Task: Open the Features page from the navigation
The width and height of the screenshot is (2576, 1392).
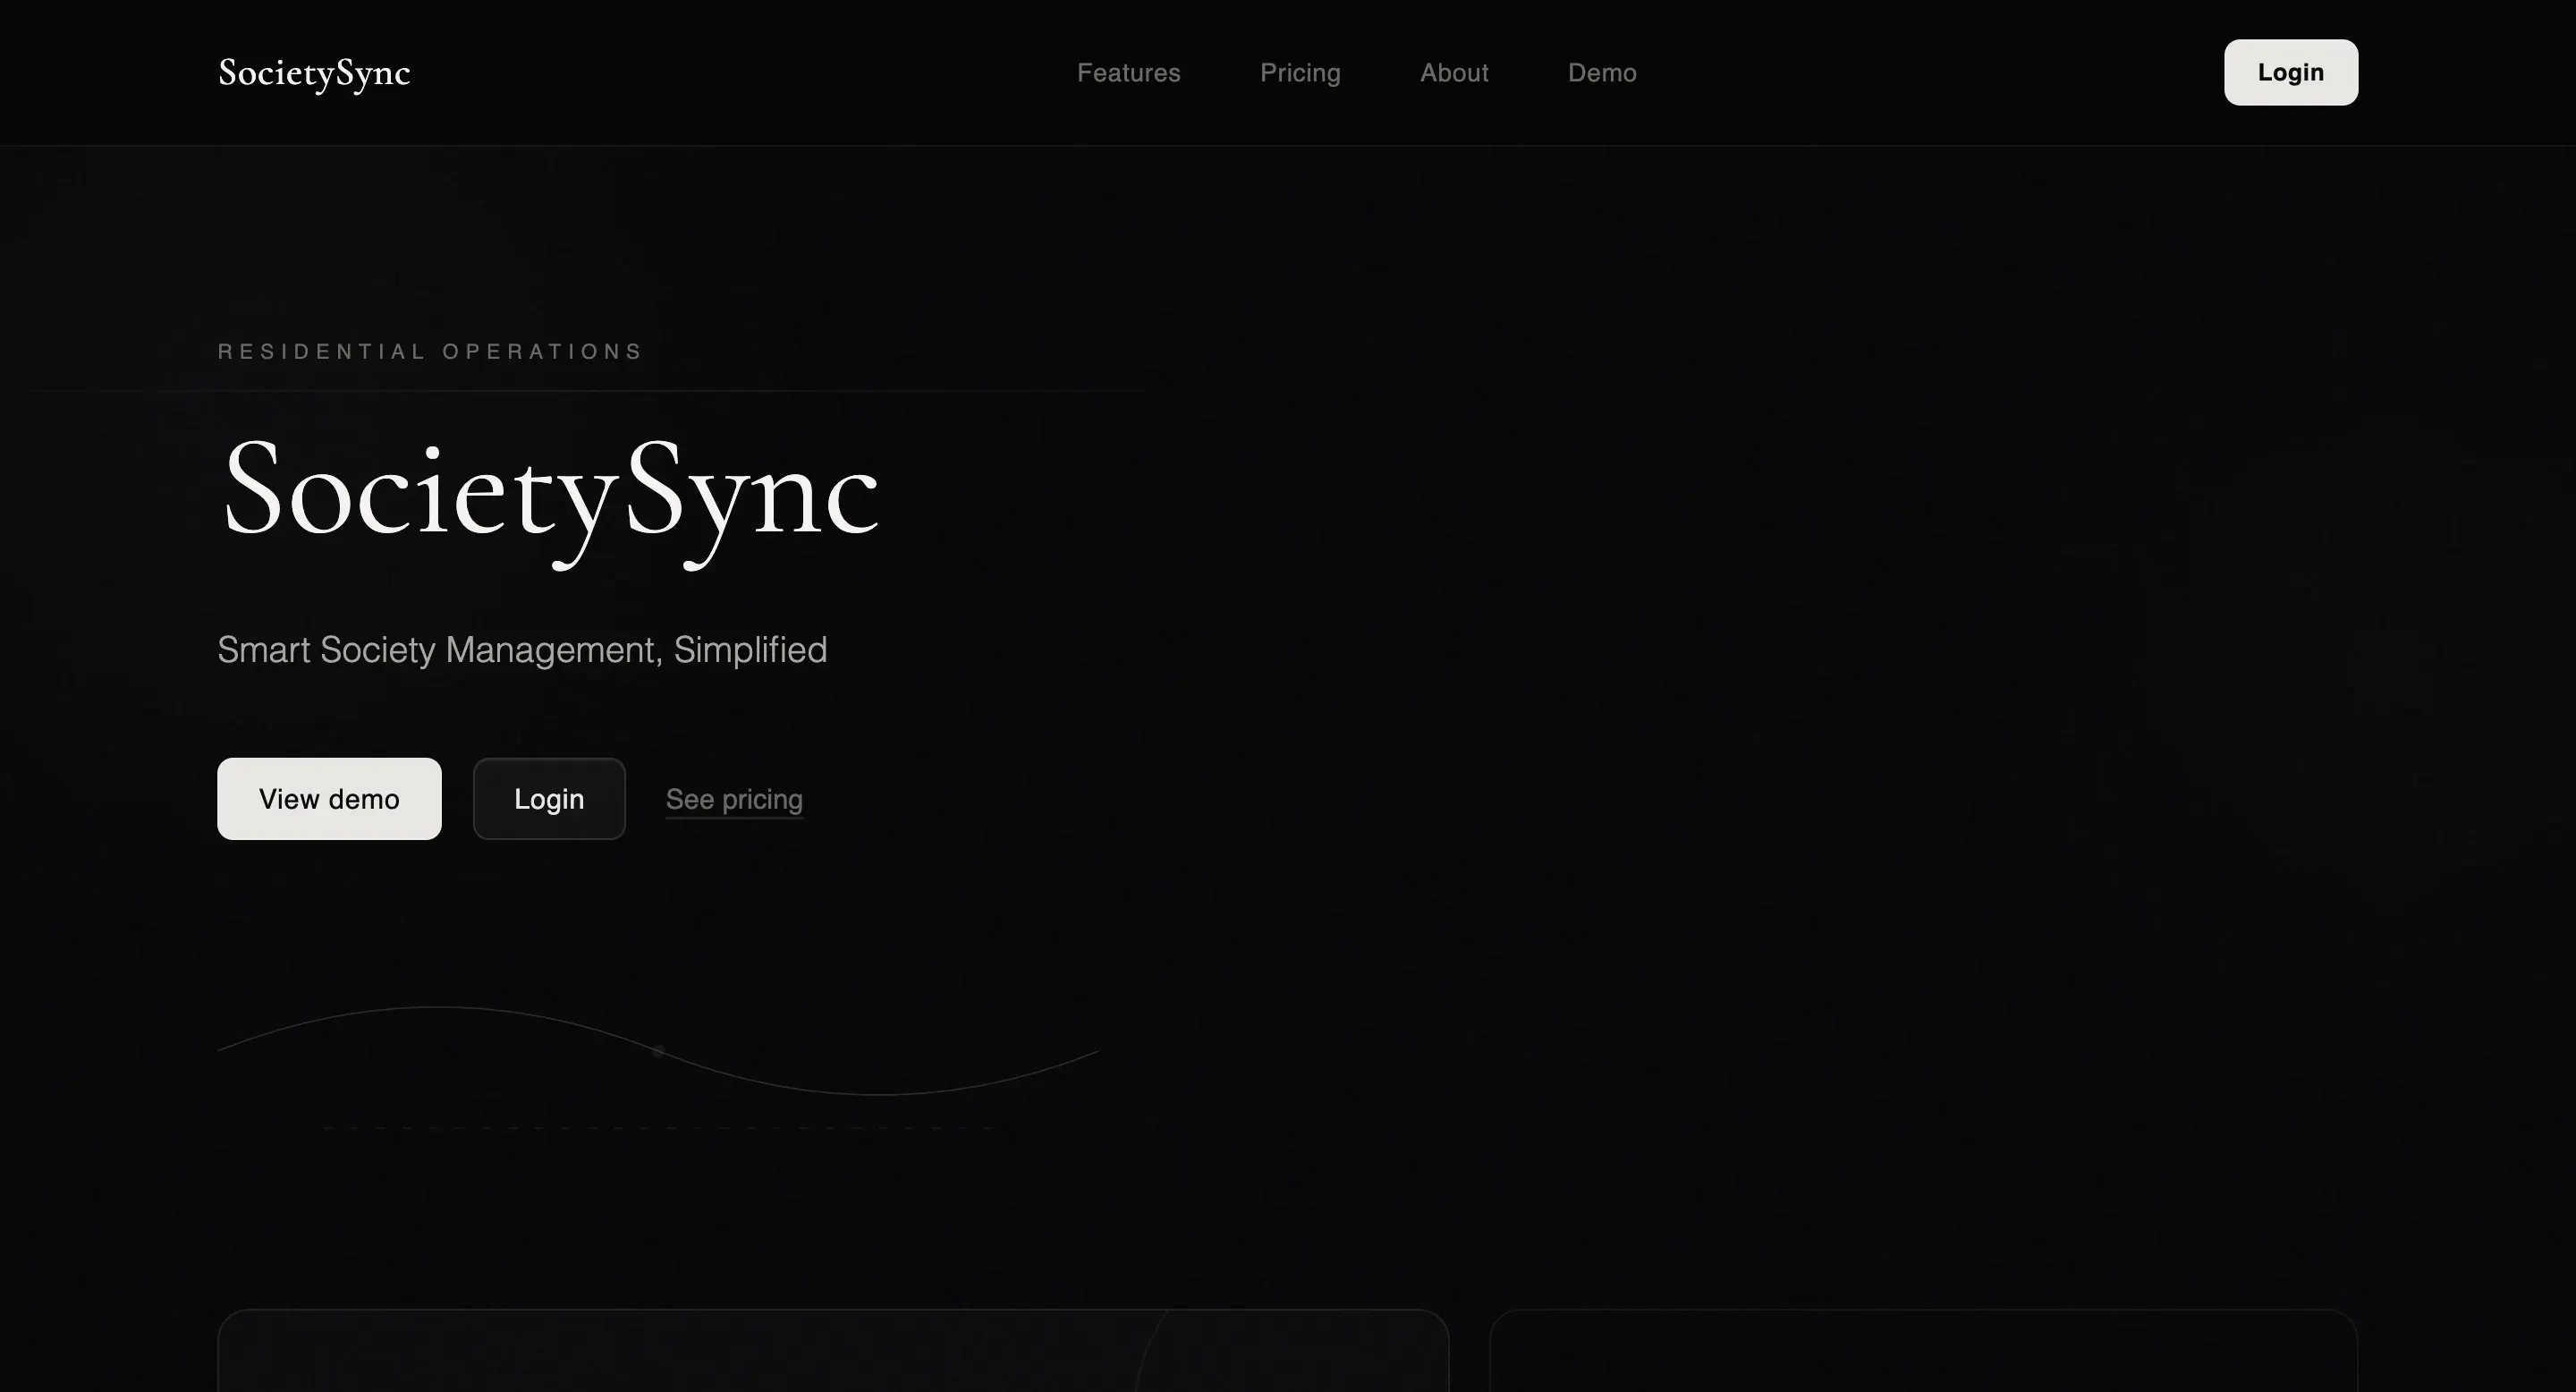Action: pos(1129,72)
